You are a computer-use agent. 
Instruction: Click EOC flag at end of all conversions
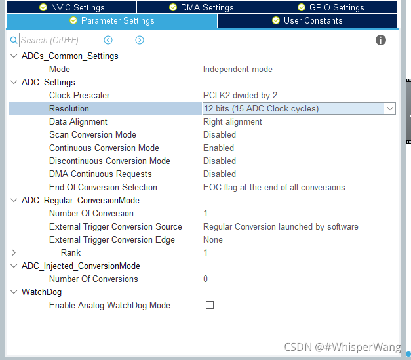(274, 187)
